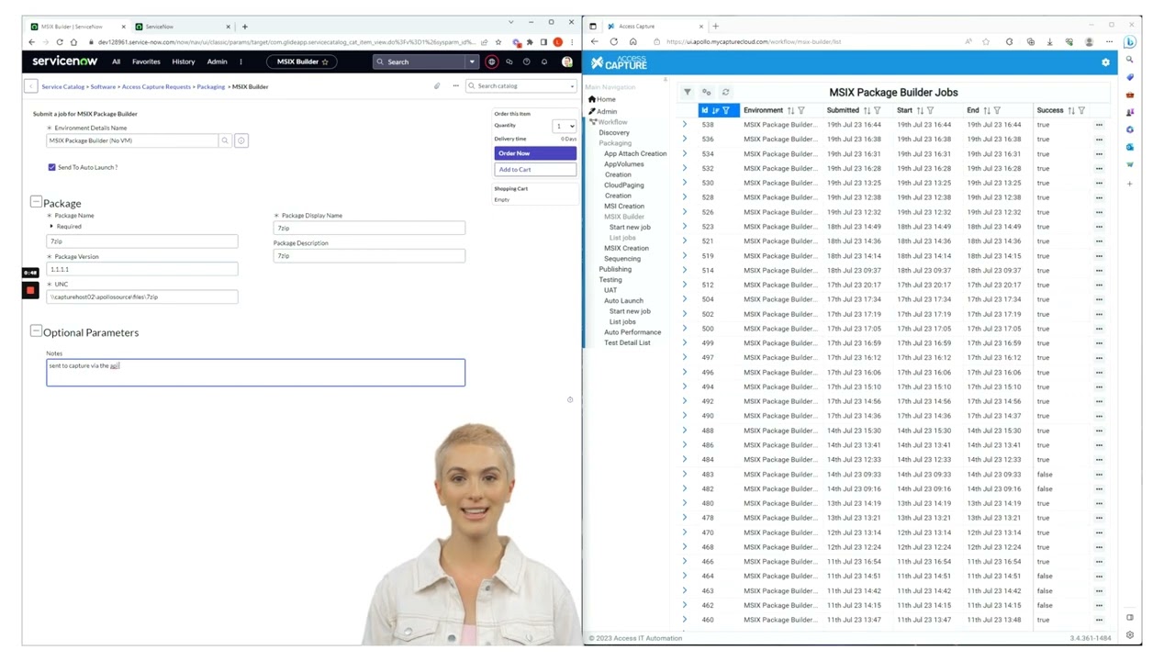Image resolution: width=1175 pixels, height=661 pixels.
Task: Open the ServiceNow help question-mark icon
Action: tap(526, 62)
